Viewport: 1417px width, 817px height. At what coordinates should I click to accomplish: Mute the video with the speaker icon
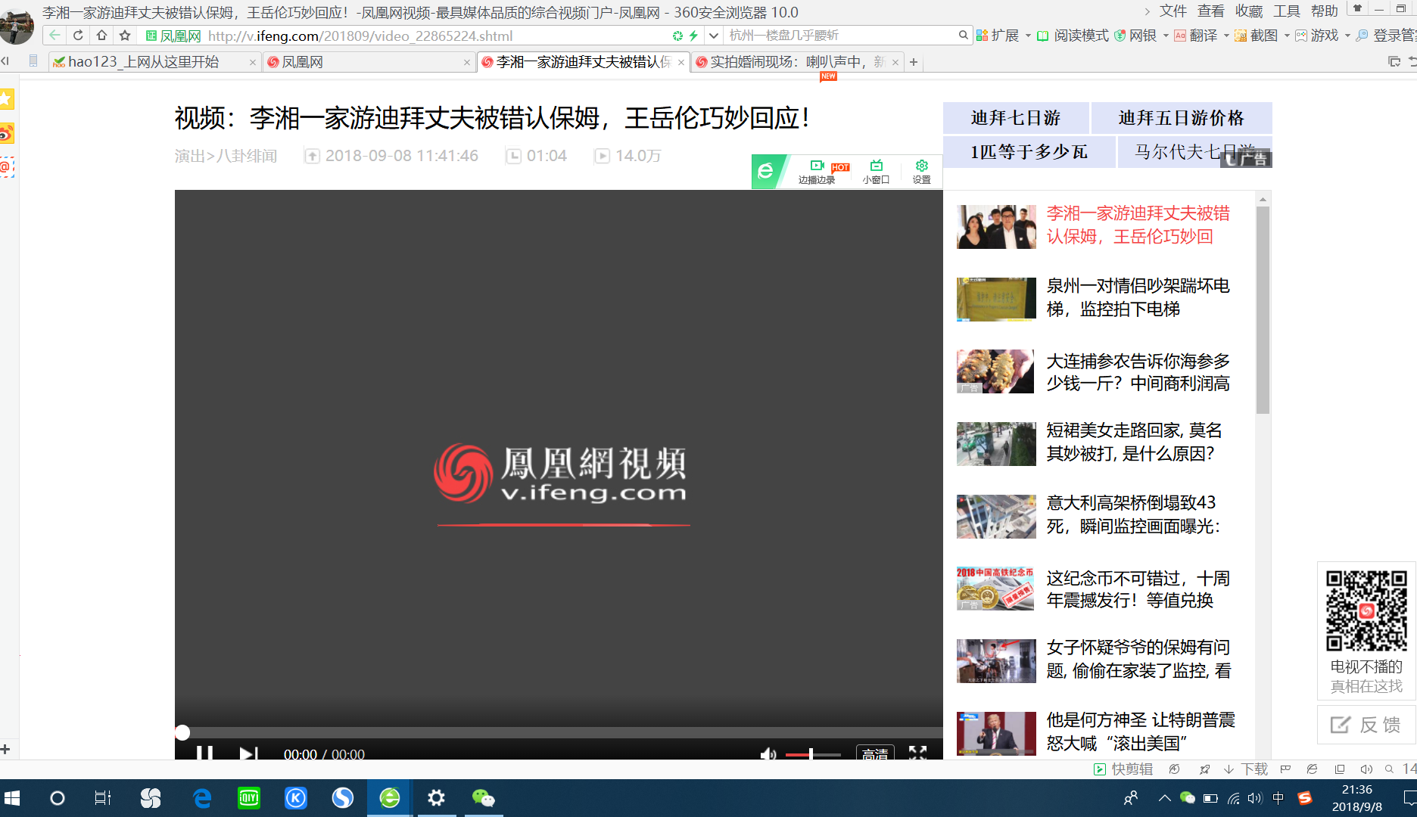768,754
